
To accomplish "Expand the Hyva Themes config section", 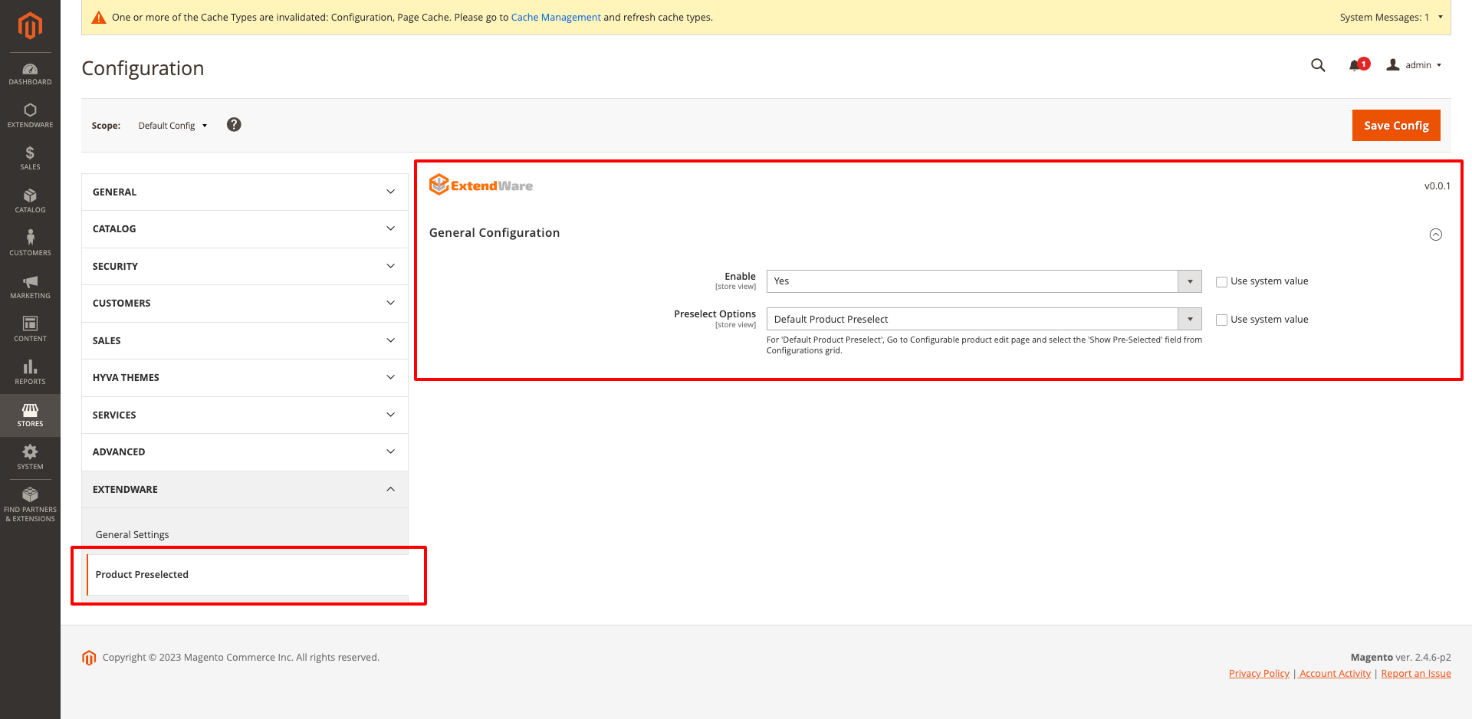I will click(245, 378).
